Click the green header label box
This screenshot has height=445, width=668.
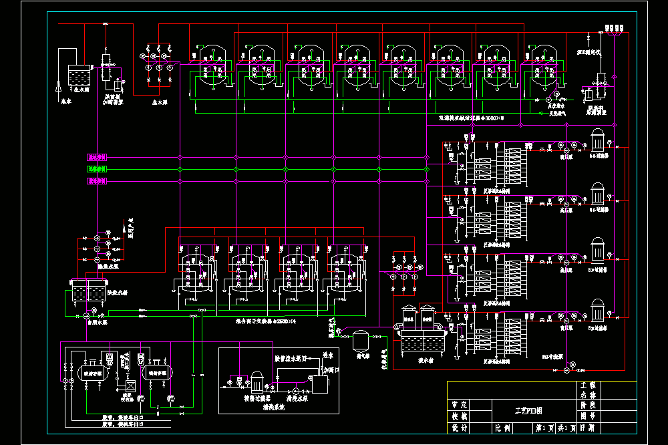click(97, 169)
